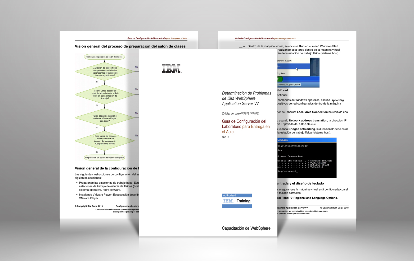This screenshot has width=414, height=261.
Task: Click the green Start button in the screenshot
Action: [280, 79]
